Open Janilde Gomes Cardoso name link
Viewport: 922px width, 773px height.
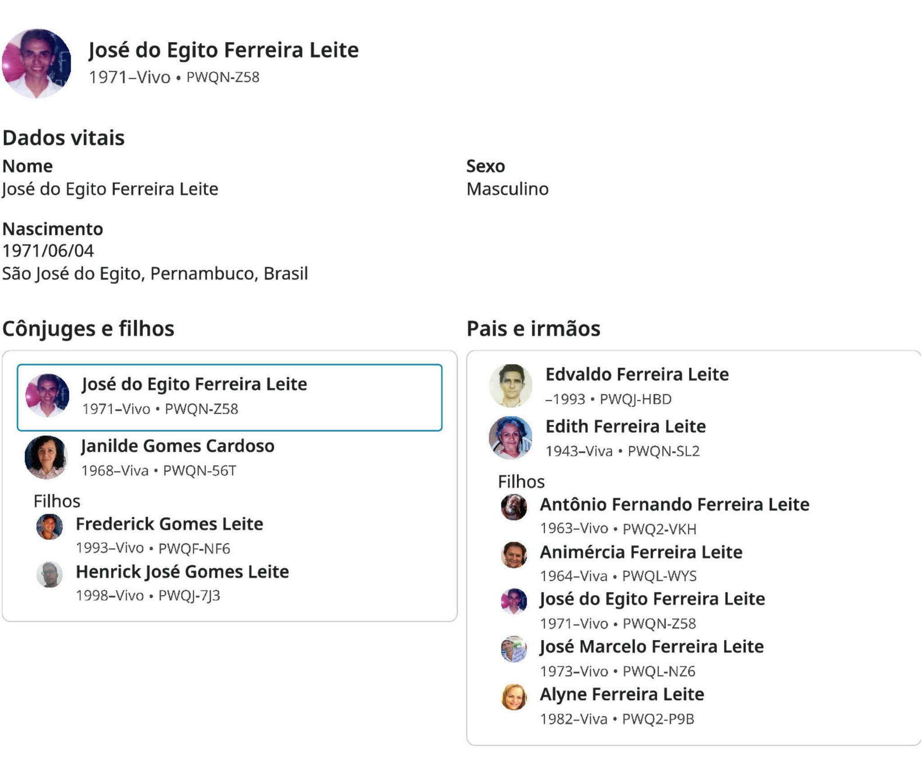tap(178, 446)
